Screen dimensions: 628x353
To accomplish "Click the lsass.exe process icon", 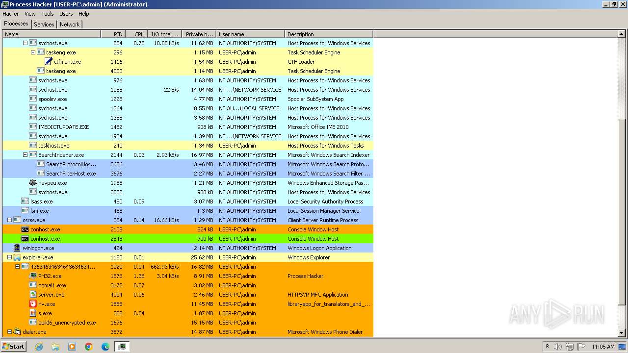I will pos(25,202).
